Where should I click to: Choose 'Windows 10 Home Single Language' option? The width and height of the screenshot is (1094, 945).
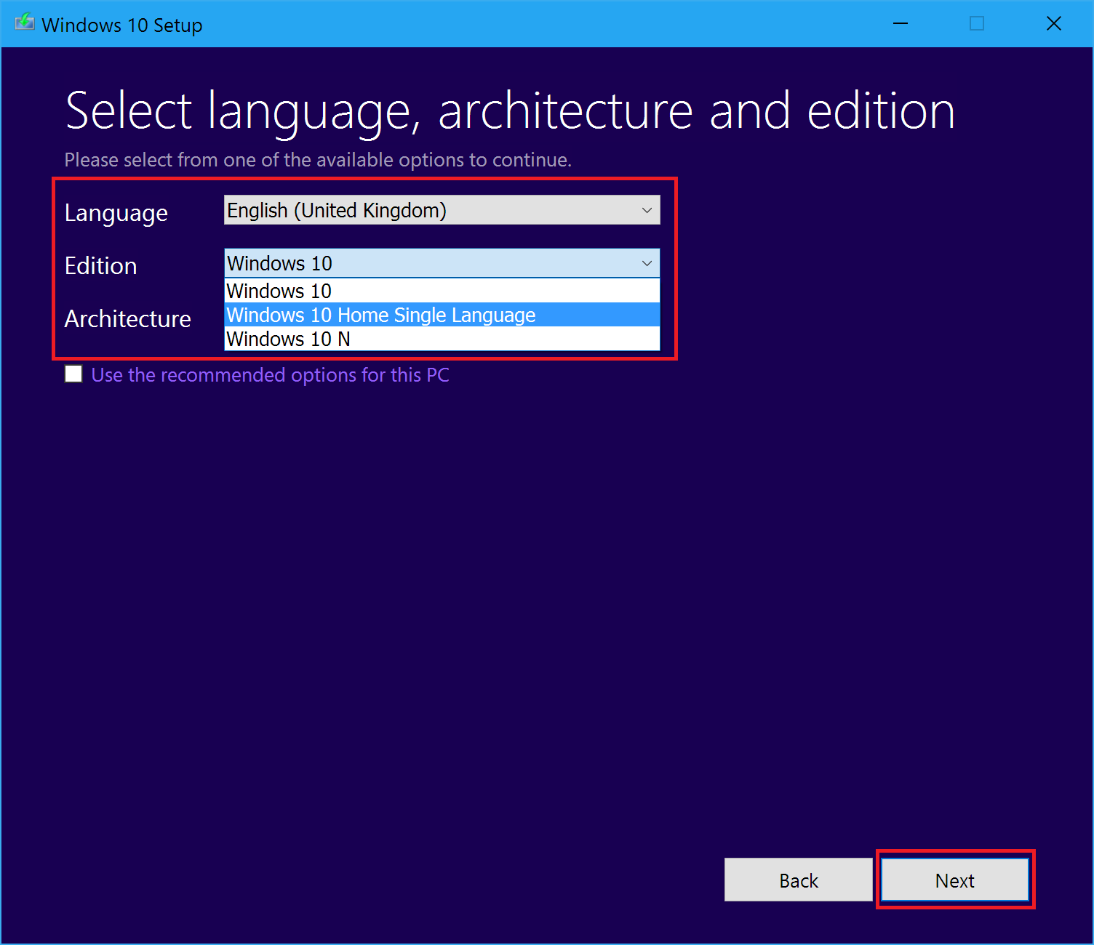[442, 315]
